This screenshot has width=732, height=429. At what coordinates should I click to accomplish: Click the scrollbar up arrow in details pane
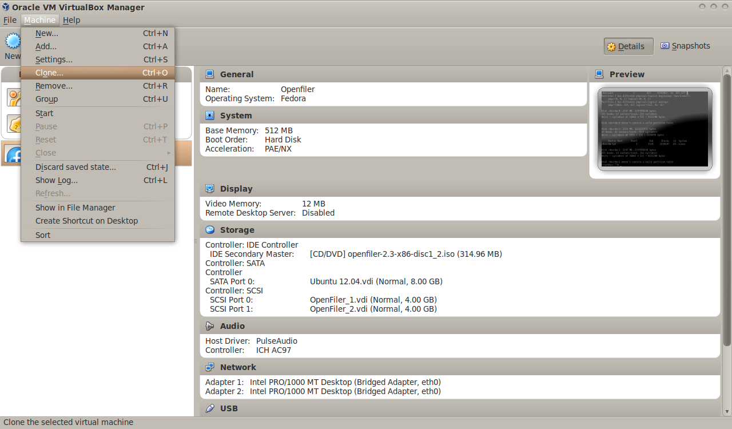[x=727, y=70]
